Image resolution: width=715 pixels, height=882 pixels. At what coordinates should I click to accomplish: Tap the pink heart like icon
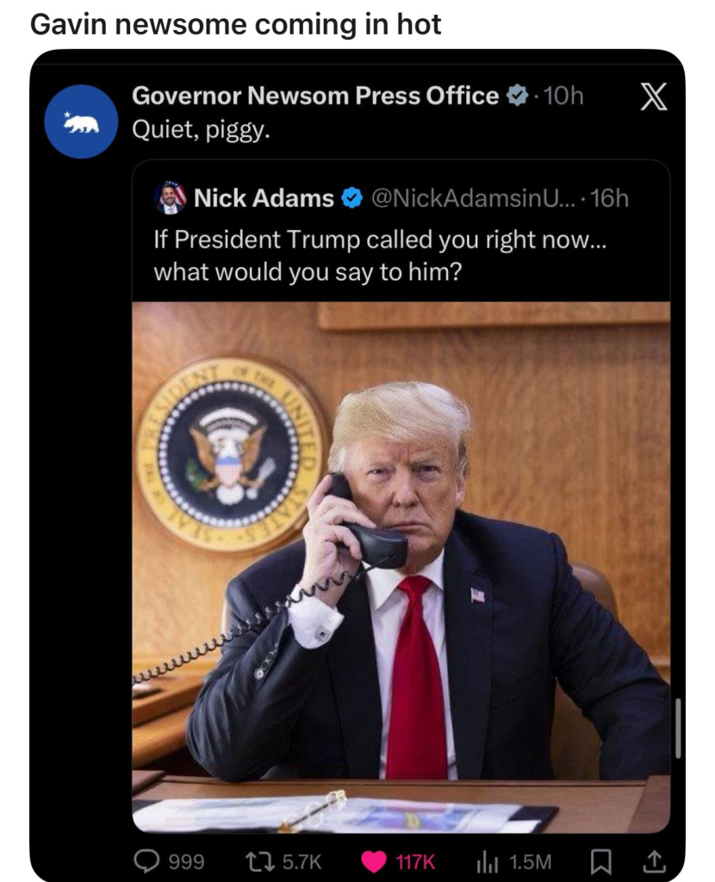point(374,861)
